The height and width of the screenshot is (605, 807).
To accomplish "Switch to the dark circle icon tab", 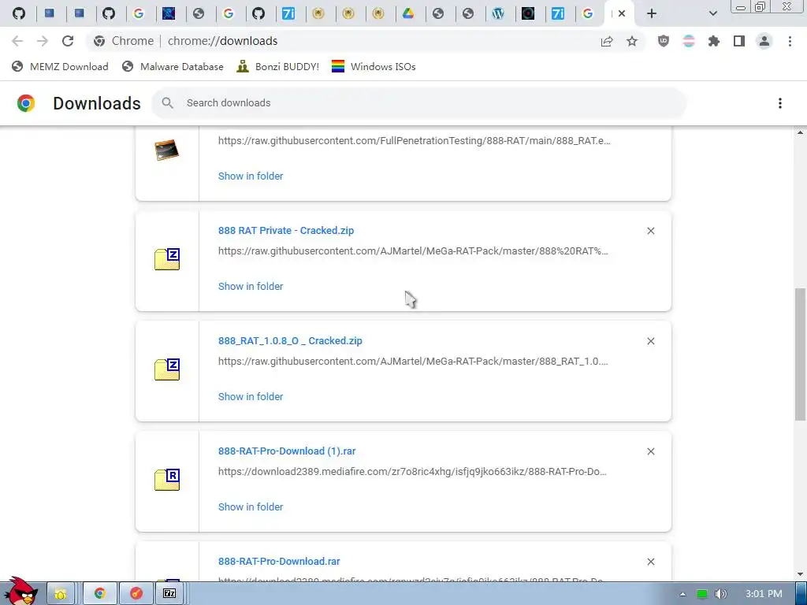I will coord(527,13).
